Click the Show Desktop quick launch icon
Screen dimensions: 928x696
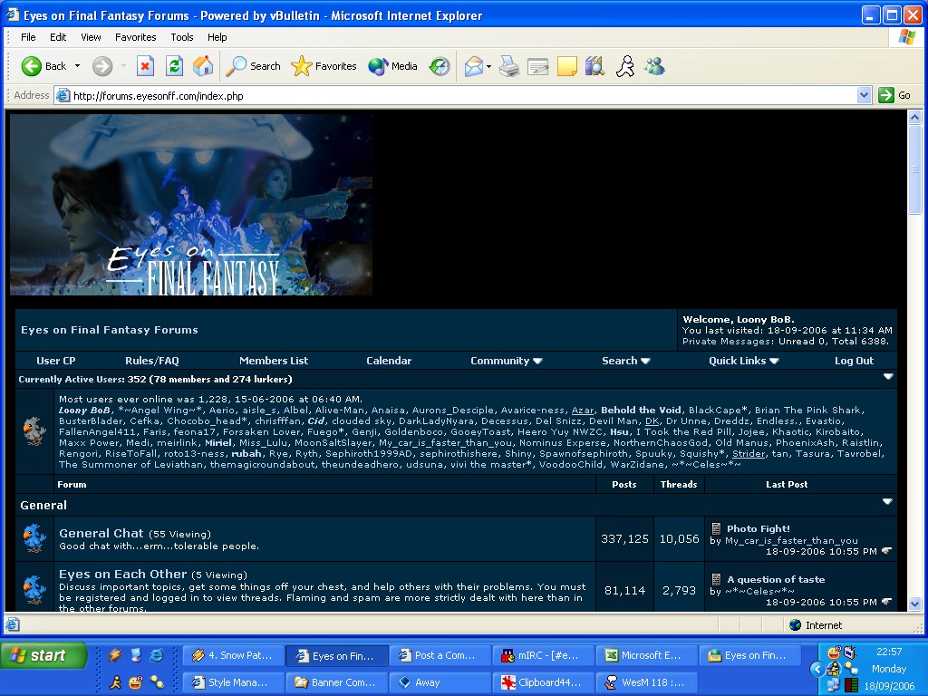pyautogui.click(x=136, y=654)
